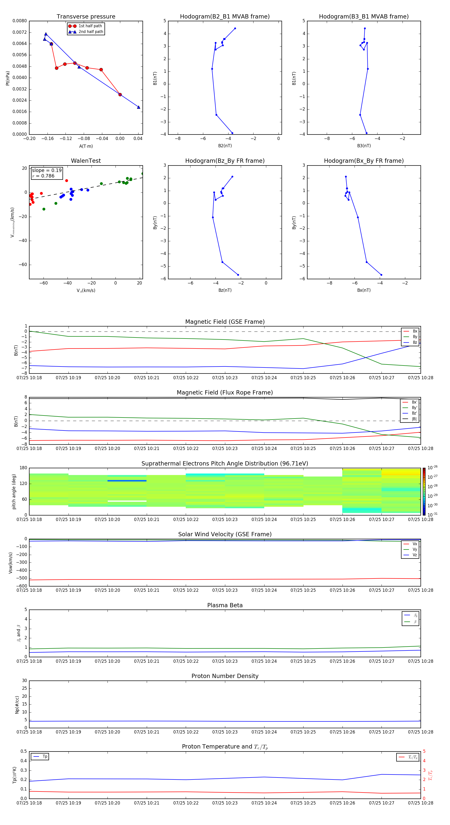
Task: Click the 'Bz' entry in GSE legend
Action: click(410, 342)
